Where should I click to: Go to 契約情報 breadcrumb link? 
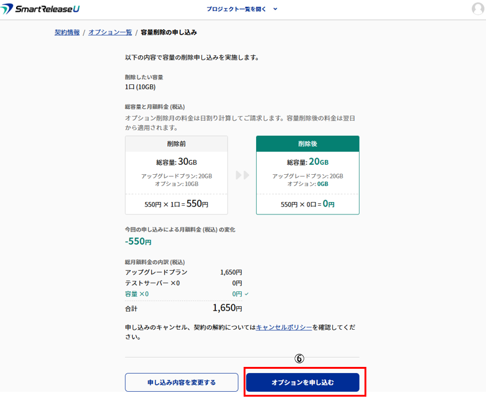(x=67, y=32)
